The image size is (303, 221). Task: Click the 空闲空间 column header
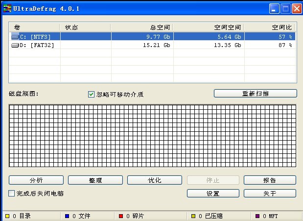tap(209, 27)
